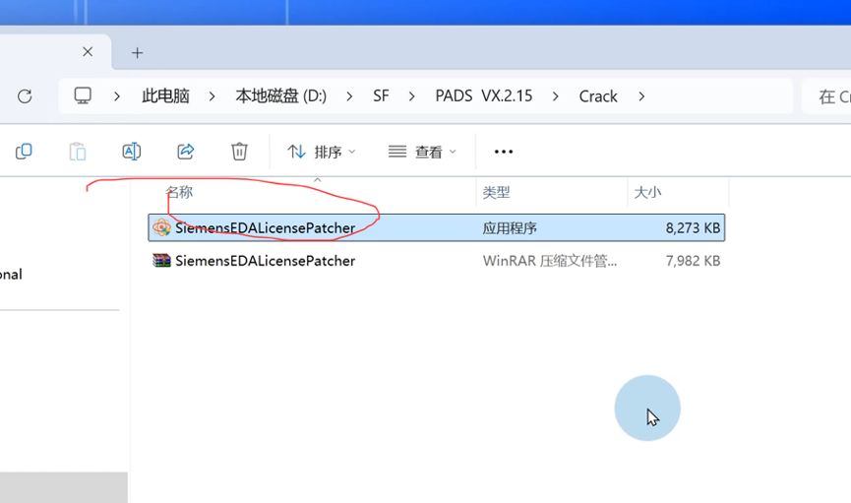Expand chevron after SF breadcrumb
Image resolution: width=851 pixels, height=503 pixels.
412,96
